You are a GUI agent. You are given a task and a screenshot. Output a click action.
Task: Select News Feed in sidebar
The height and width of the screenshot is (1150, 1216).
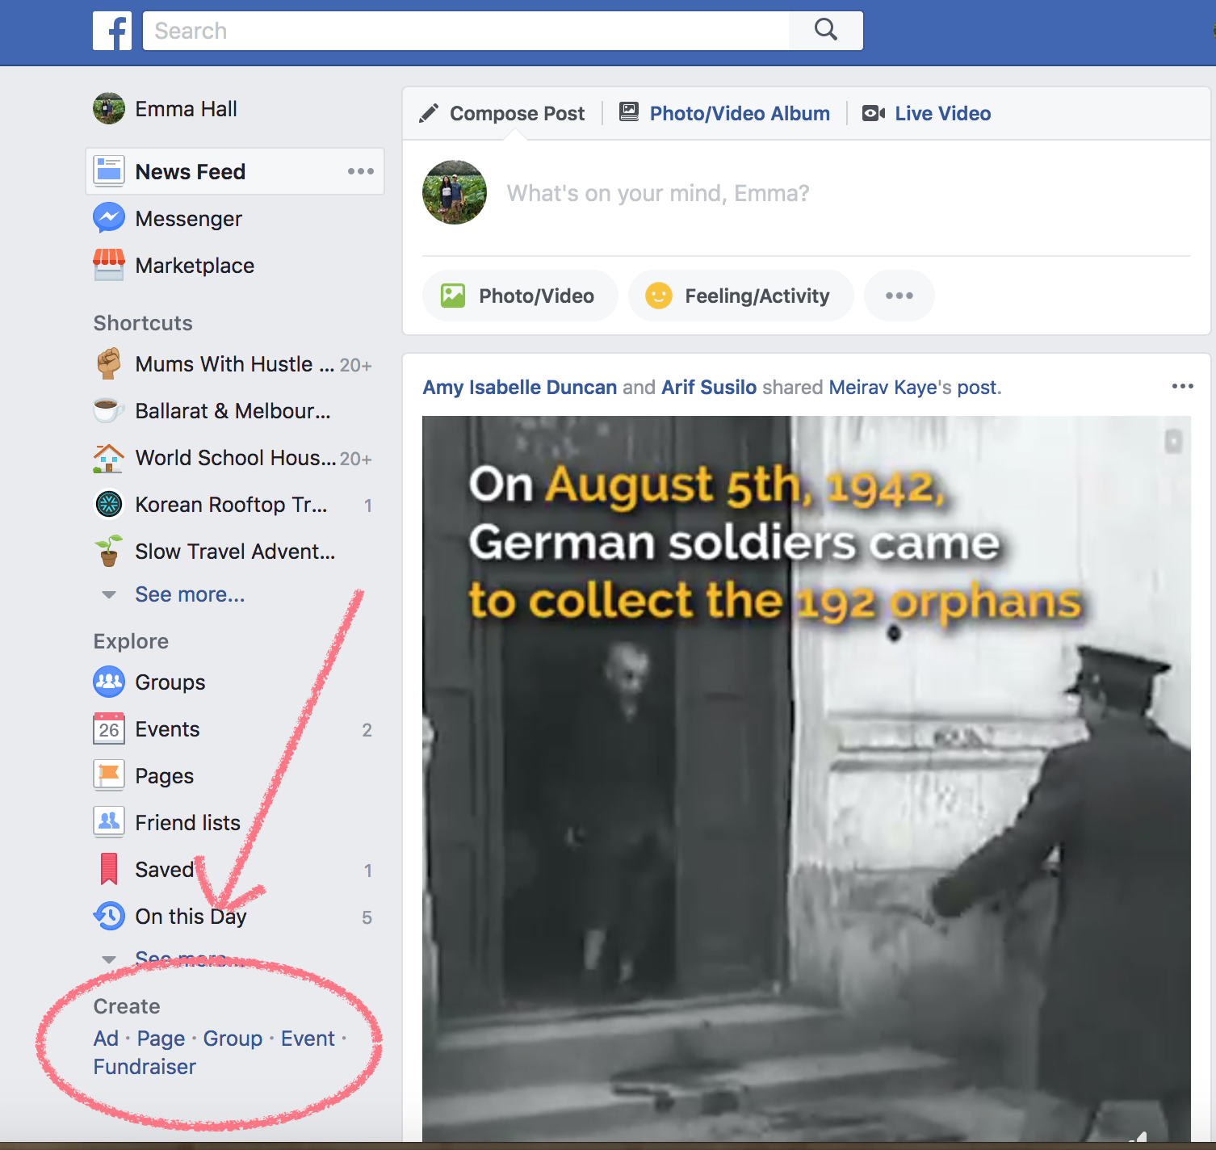(235, 171)
